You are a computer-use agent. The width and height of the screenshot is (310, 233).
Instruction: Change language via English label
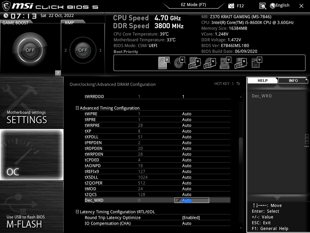282,5
